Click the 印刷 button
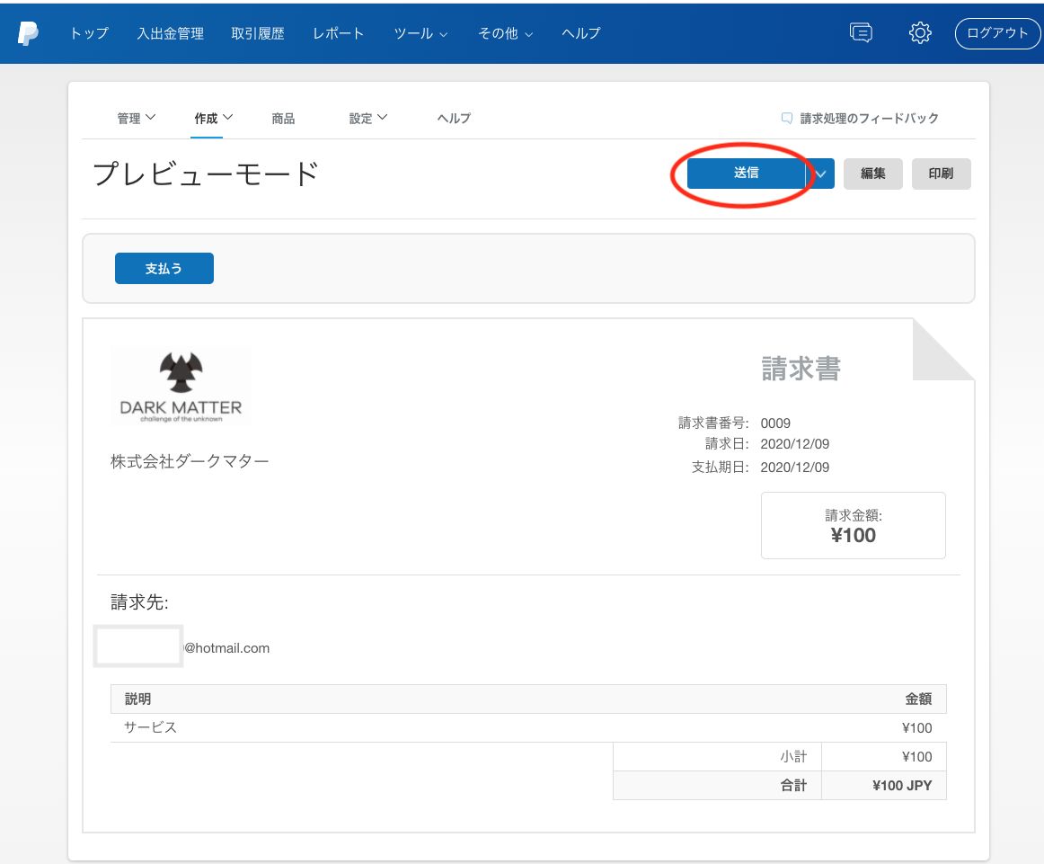Viewport: 1044px width, 864px height. tap(941, 174)
